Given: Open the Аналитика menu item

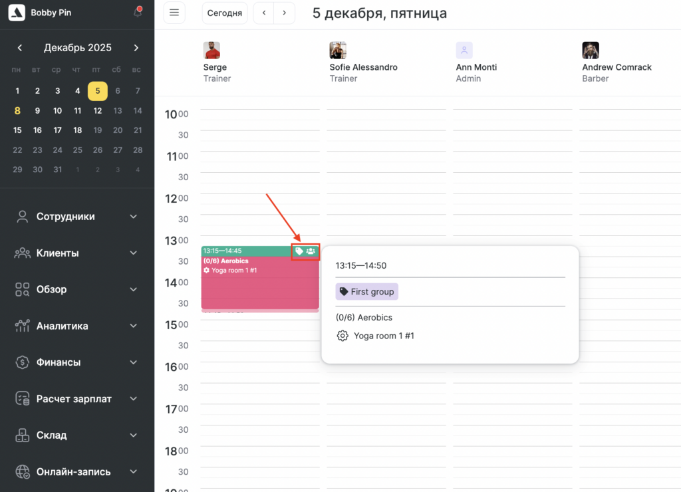Looking at the screenshot, I should click(x=63, y=326).
